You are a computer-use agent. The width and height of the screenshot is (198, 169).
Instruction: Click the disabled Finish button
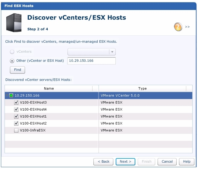coord(146,162)
